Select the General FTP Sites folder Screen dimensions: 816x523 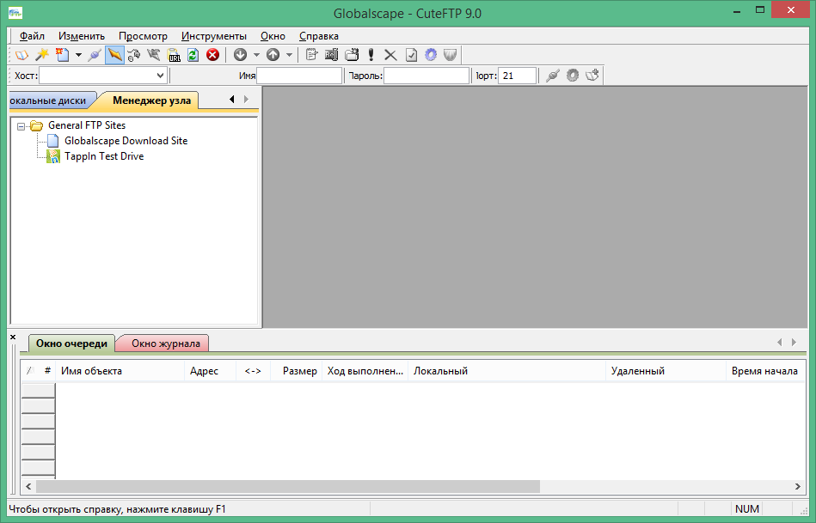87,125
